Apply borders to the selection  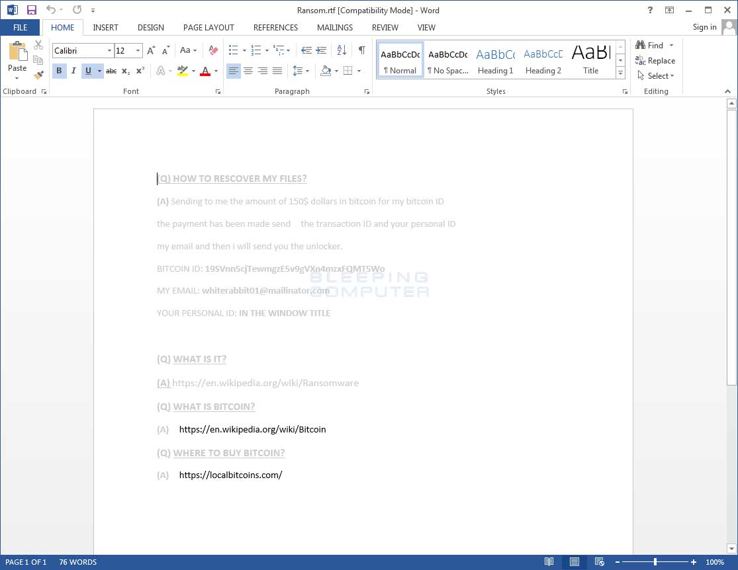(348, 71)
